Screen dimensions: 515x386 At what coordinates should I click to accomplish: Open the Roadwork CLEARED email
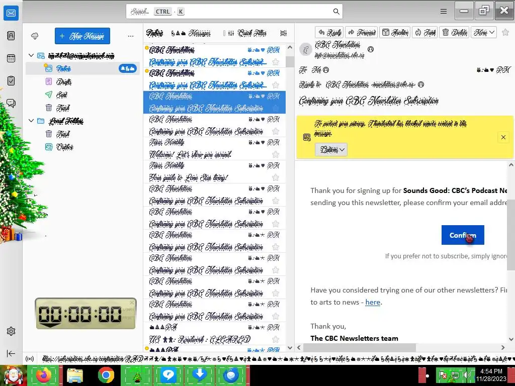(x=214, y=334)
